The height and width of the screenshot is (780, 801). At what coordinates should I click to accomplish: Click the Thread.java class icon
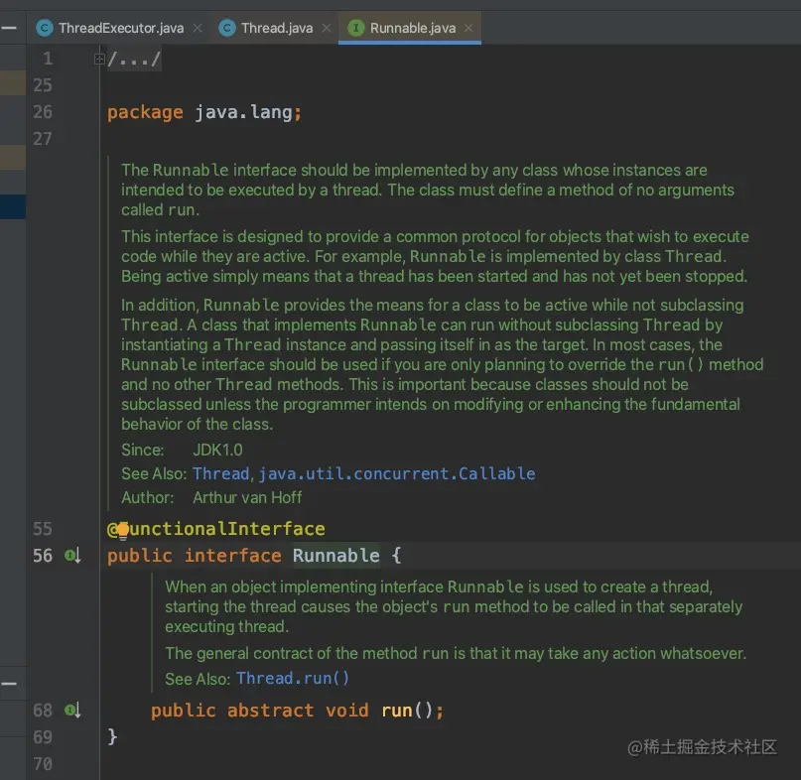pos(227,28)
